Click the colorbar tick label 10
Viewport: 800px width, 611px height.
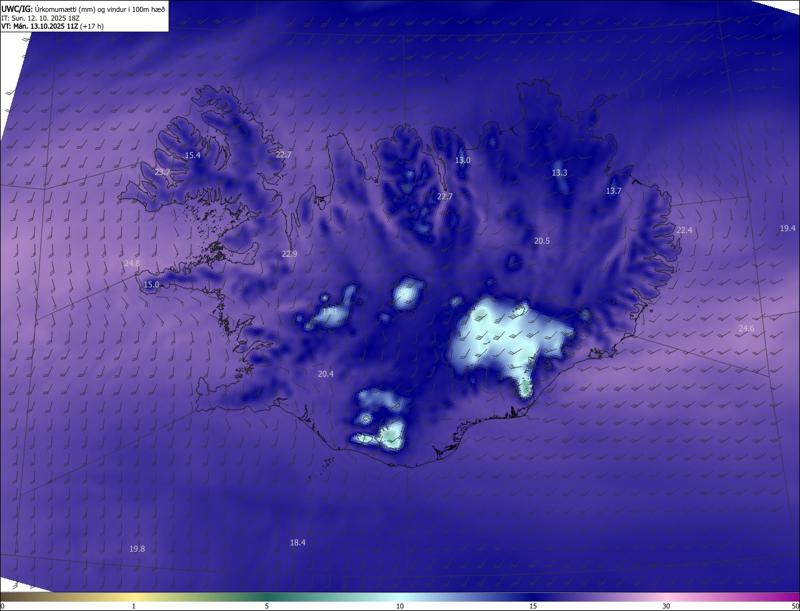[x=400, y=606]
